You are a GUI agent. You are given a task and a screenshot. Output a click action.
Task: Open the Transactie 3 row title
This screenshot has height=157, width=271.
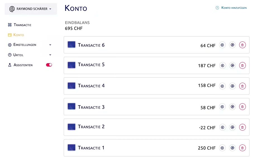[x=91, y=107]
